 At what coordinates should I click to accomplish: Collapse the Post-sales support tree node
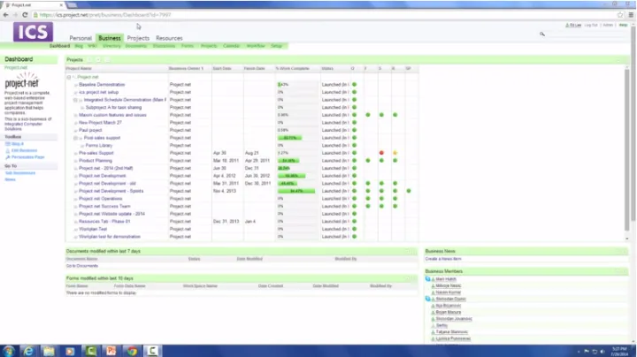(x=75, y=139)
